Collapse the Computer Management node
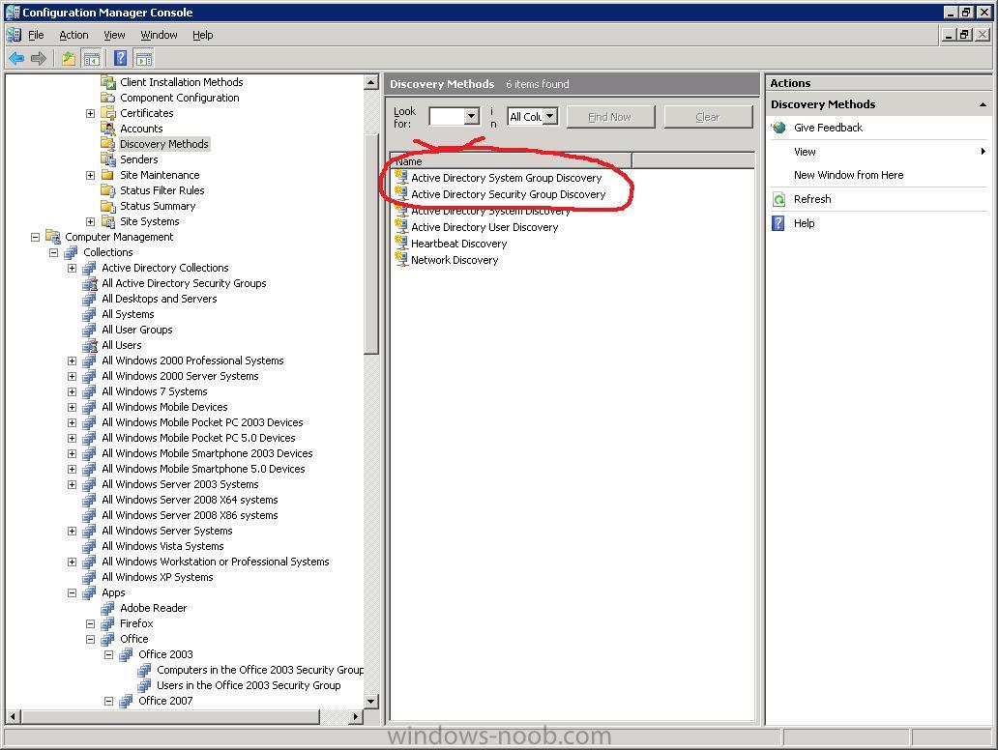 click(x=35, y=237)
